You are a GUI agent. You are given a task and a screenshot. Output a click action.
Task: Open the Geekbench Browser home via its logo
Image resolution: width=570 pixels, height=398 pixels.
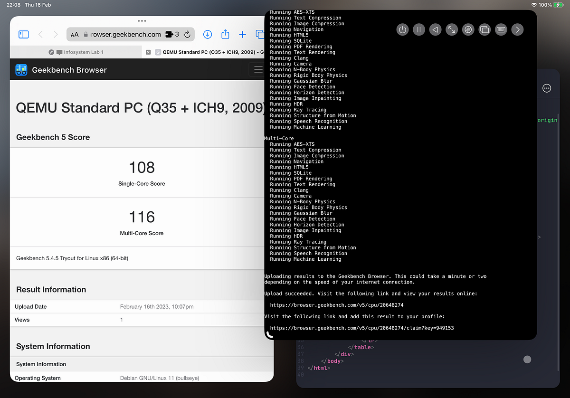[x=21, y=69]
